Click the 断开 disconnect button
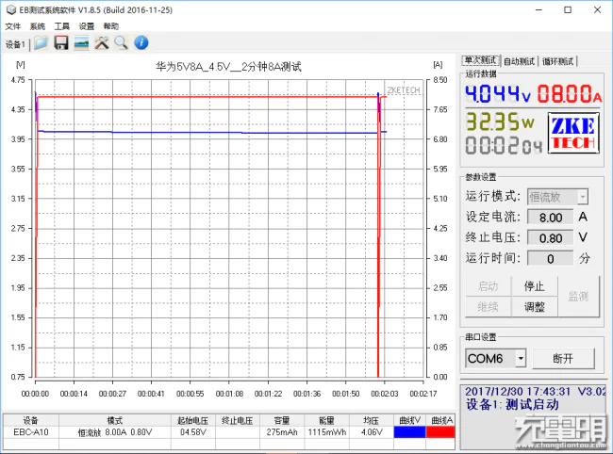 [x=563, y=358]
